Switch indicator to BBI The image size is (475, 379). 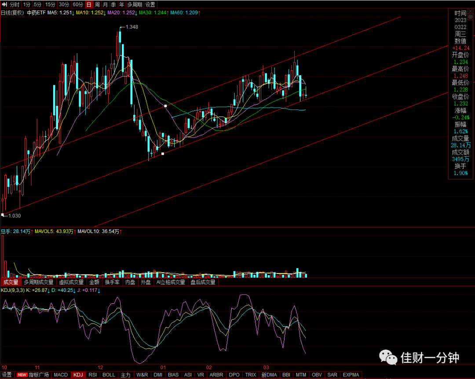286,375
